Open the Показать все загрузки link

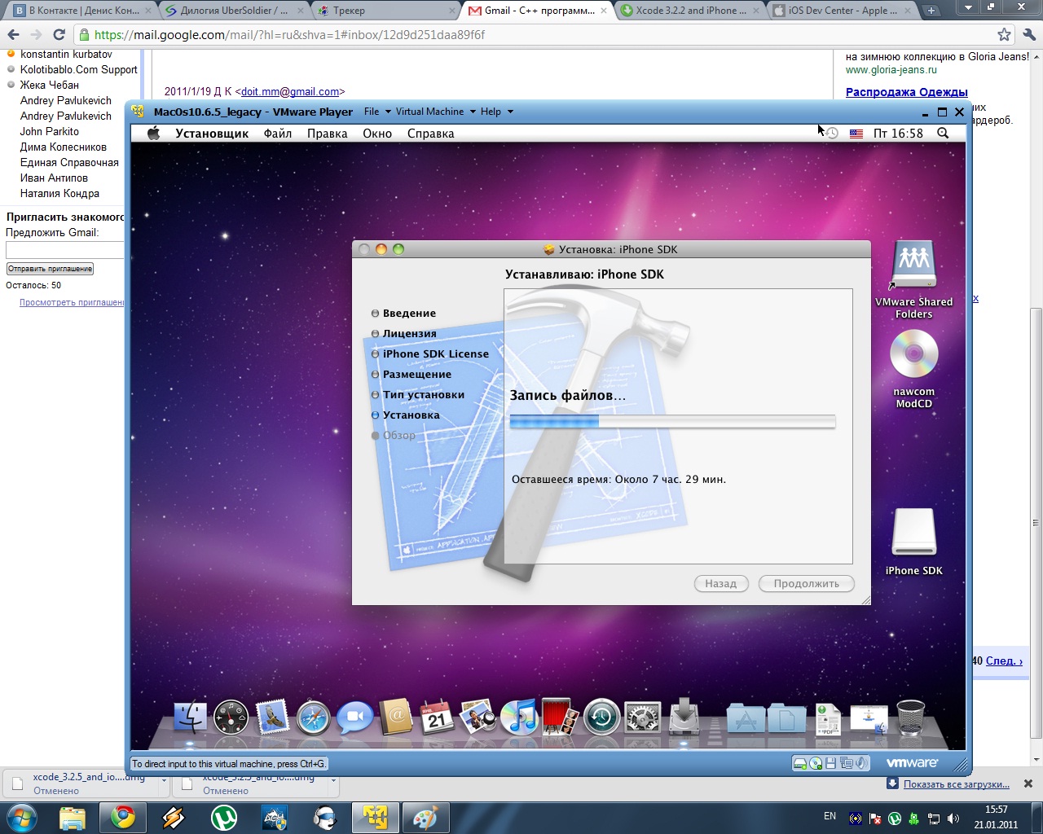(957, 784)
